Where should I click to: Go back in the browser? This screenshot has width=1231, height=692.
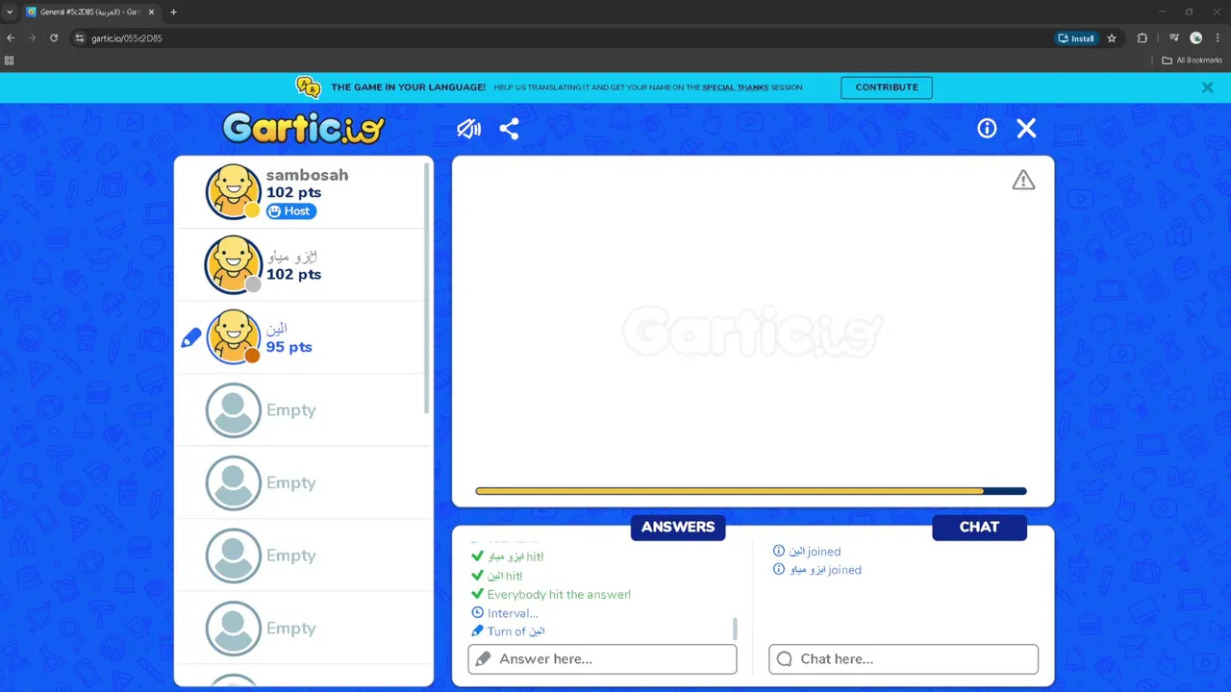pyautogui.click(x=11, y=38)
